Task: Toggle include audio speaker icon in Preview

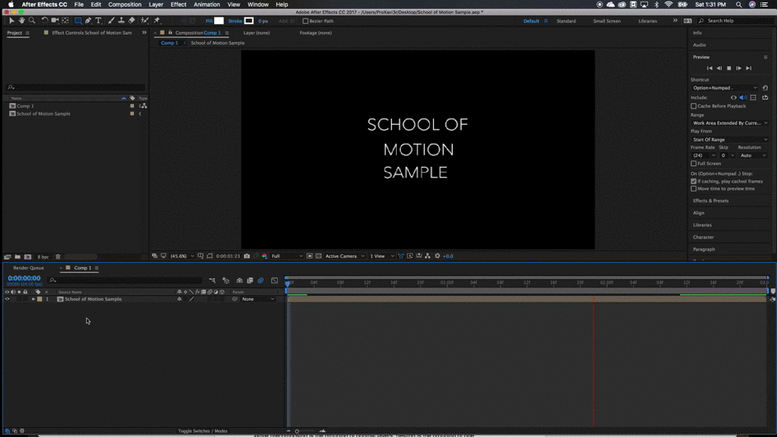Action: [743, 97]
